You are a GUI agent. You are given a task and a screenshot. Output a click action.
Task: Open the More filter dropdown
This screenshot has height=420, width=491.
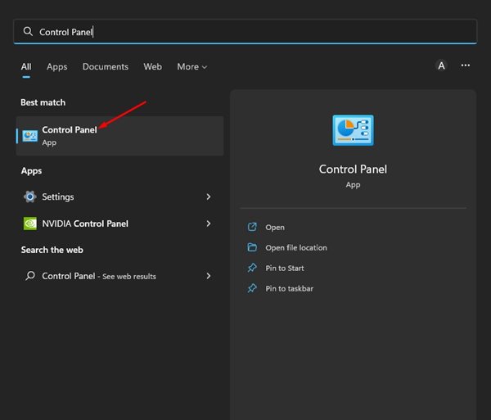(191, 66)
